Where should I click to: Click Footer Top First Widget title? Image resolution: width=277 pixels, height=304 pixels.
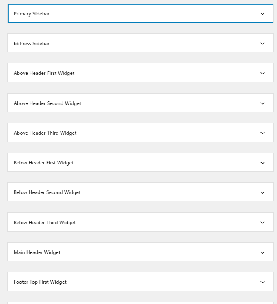[40, 282]
